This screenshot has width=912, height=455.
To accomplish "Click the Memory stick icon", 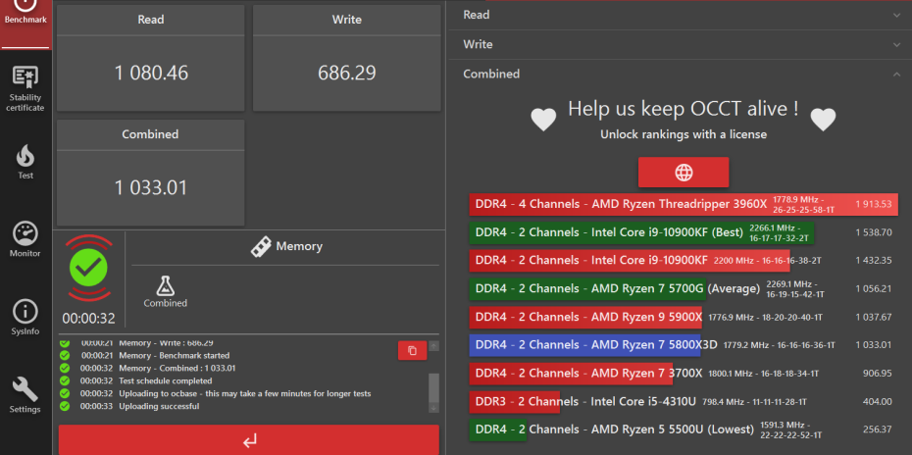I will tap(261, 247).
